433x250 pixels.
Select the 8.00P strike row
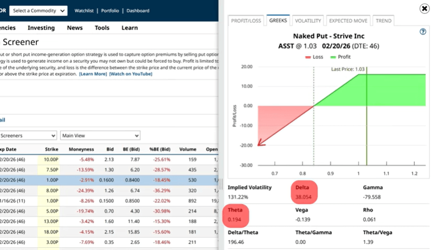coord(50,190)
